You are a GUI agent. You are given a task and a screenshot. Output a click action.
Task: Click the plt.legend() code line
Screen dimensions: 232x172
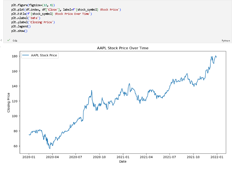tap(21, 26)
